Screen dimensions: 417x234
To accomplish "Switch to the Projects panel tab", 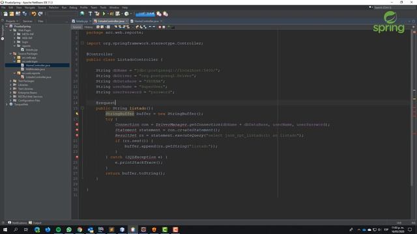I will [10, 21].
